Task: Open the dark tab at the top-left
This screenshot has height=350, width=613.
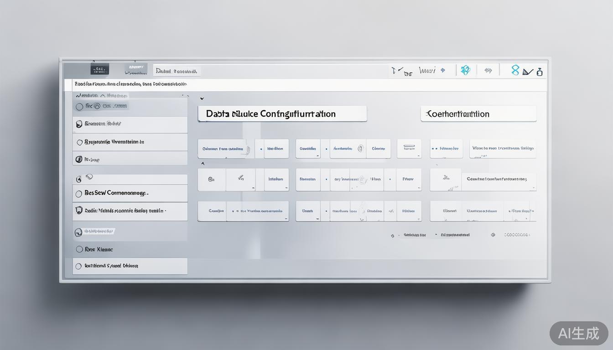Action: (x=100, y=69)
